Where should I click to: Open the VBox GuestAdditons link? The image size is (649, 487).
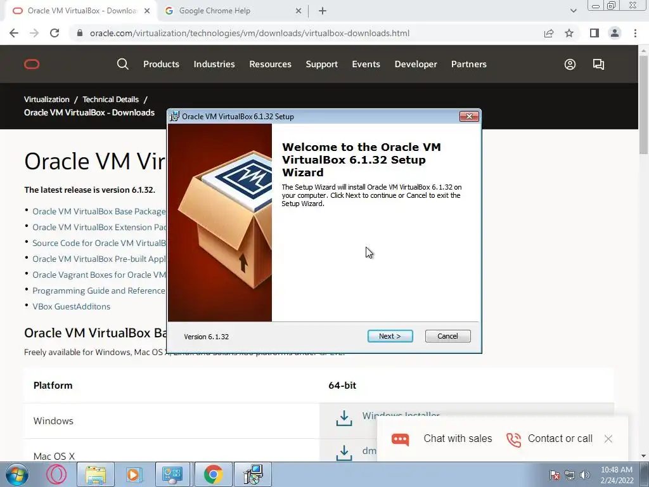coord(71,306)
